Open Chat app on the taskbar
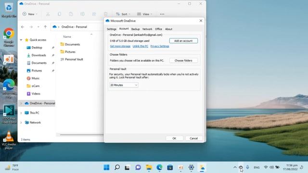308x173 pixels. (x=138, y=167)
